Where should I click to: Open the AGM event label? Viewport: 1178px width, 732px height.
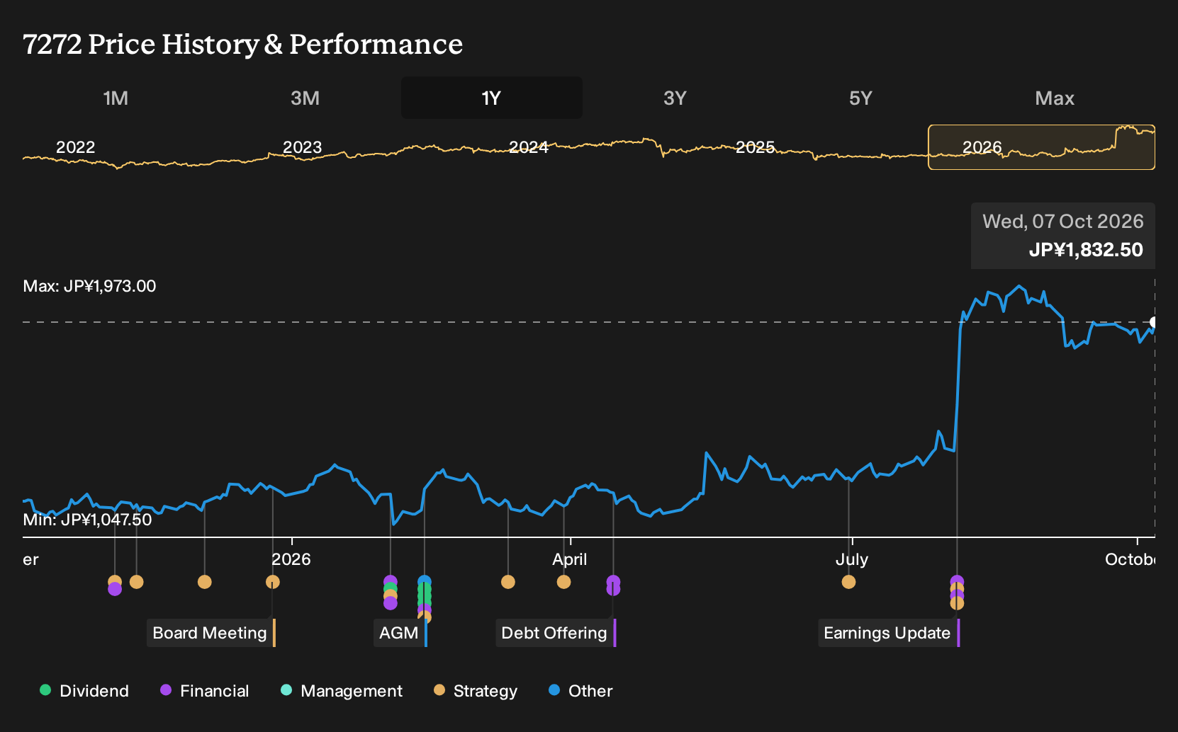[x=400, y=633]
